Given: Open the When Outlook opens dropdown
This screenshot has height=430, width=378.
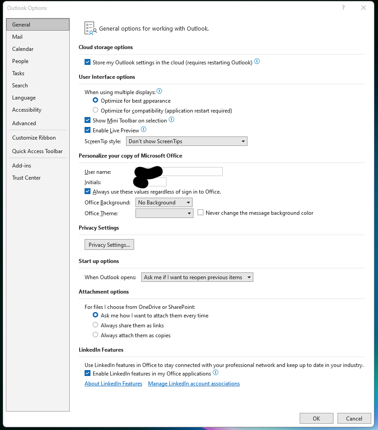Looking at the screenshot, I should [197, 277].
